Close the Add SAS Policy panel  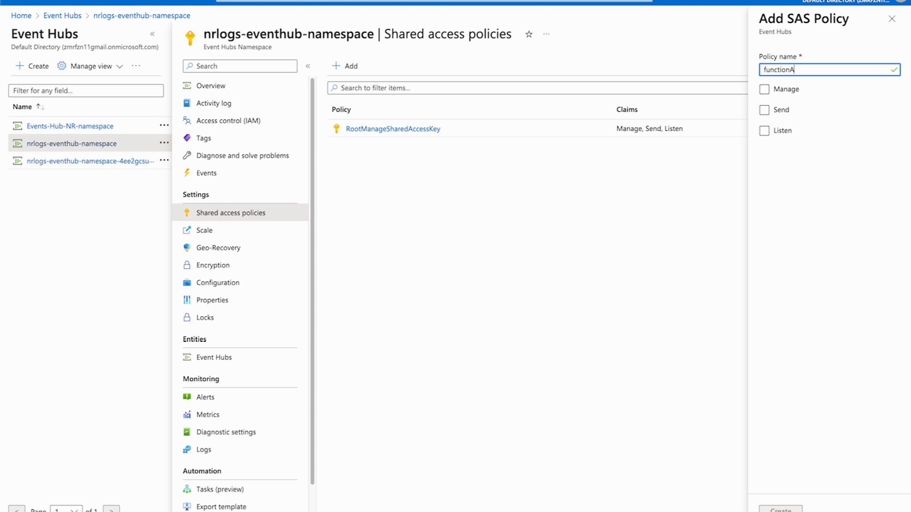[x=892, y=19]
